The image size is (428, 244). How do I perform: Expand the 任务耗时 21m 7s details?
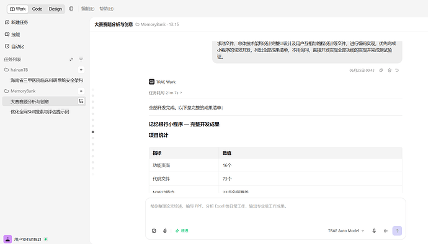click(166, 93)
